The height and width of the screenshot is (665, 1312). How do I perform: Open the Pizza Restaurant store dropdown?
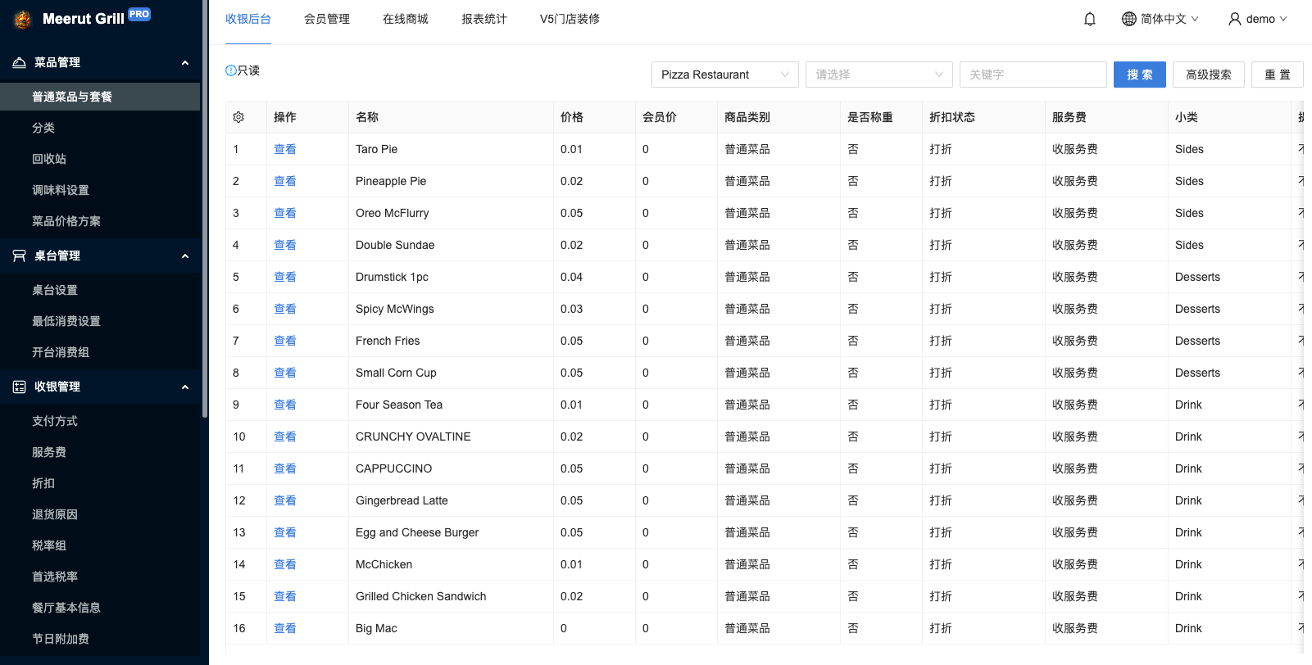[x=725, y=75]
